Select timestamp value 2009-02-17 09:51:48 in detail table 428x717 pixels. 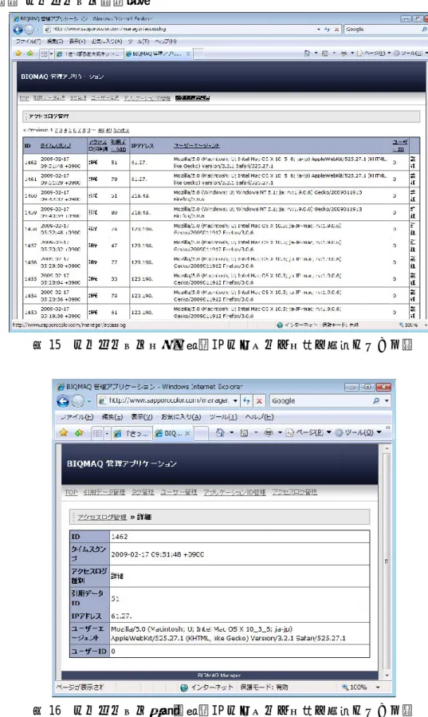(157, 554)
